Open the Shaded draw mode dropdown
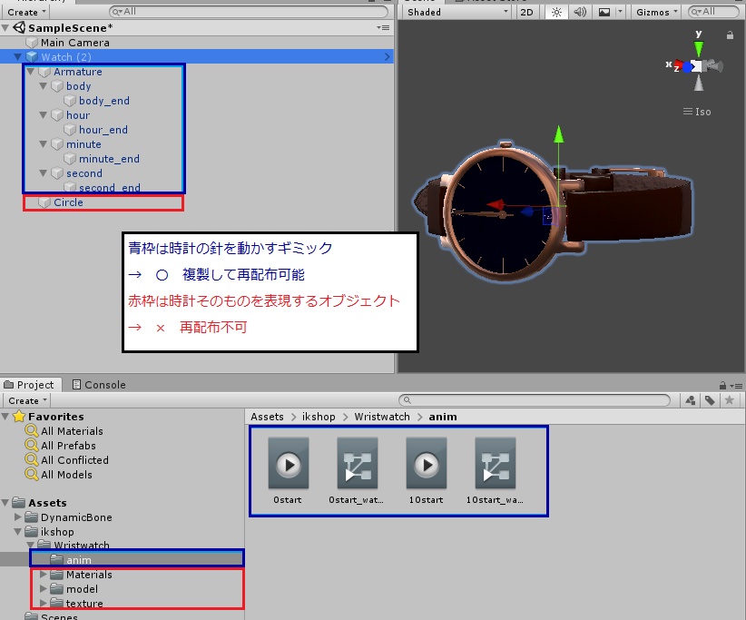746x620 pixels. pyautogui.click(x=457, y=12)
